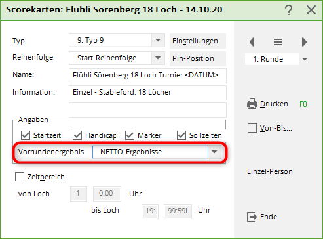Open the list menu (three-lines) icon
This screenshot has width=323, height=239.
click(x=278, y=42)
